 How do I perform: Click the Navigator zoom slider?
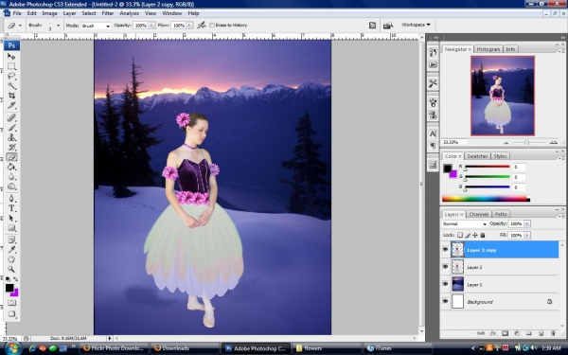(x=527, y=142)
